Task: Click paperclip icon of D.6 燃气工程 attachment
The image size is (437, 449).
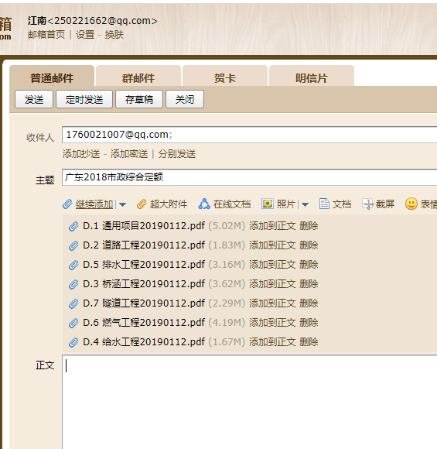Action: tap(73, 323)
